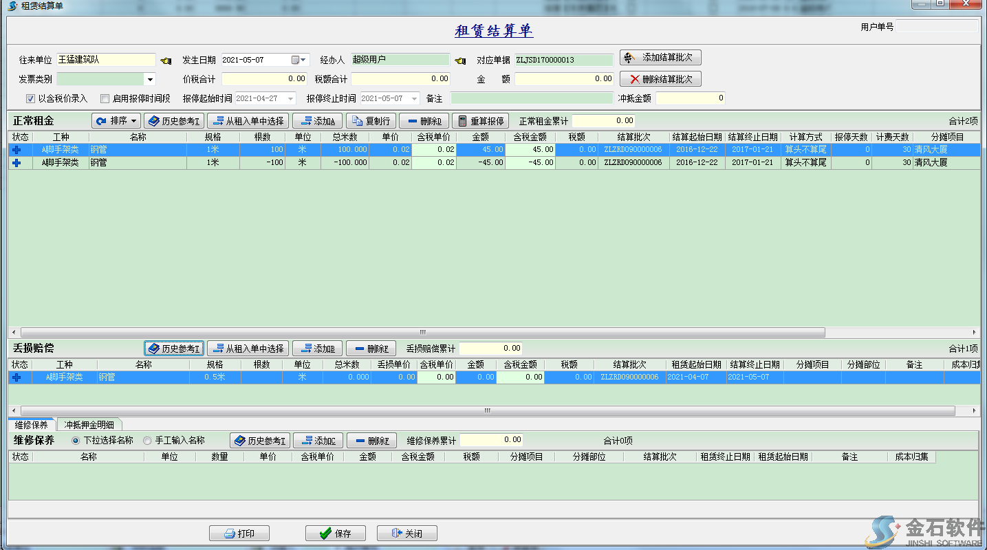Enable the 启用报停时间段 checkbox
Image resolution: width=987 pixels, height=550 pixels.
(x=105, y=98)
